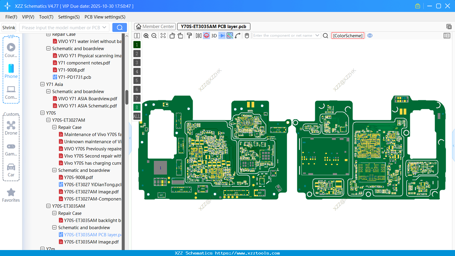Open the split screen view icon
This screenshot has width=455, height=256.
click(137, 36)
